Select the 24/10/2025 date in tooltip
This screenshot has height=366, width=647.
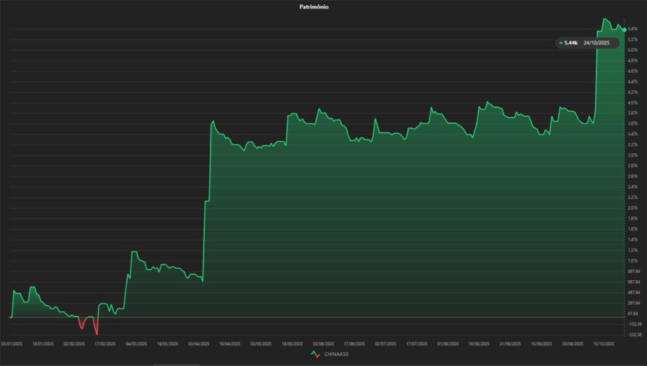[x=596, y=43]
